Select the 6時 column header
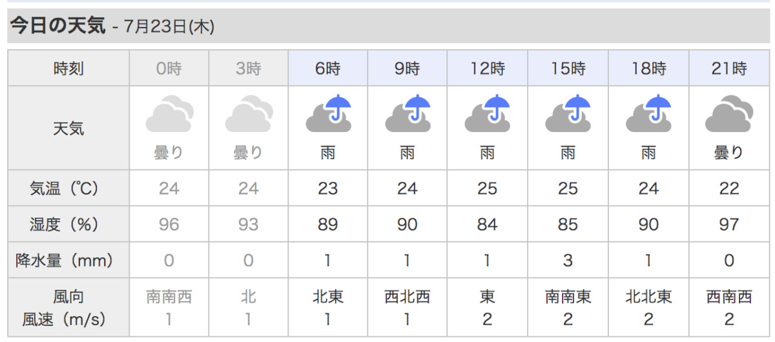Screen dimensions: 775x342 (328, 68)
